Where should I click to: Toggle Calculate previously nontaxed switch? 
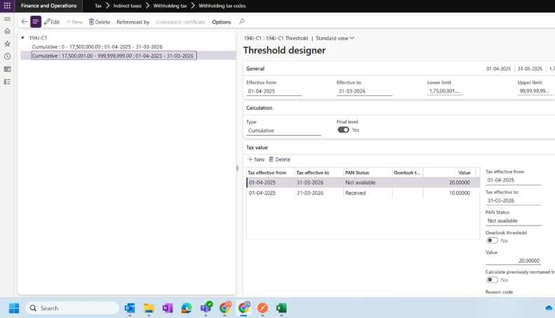[493, 279]
